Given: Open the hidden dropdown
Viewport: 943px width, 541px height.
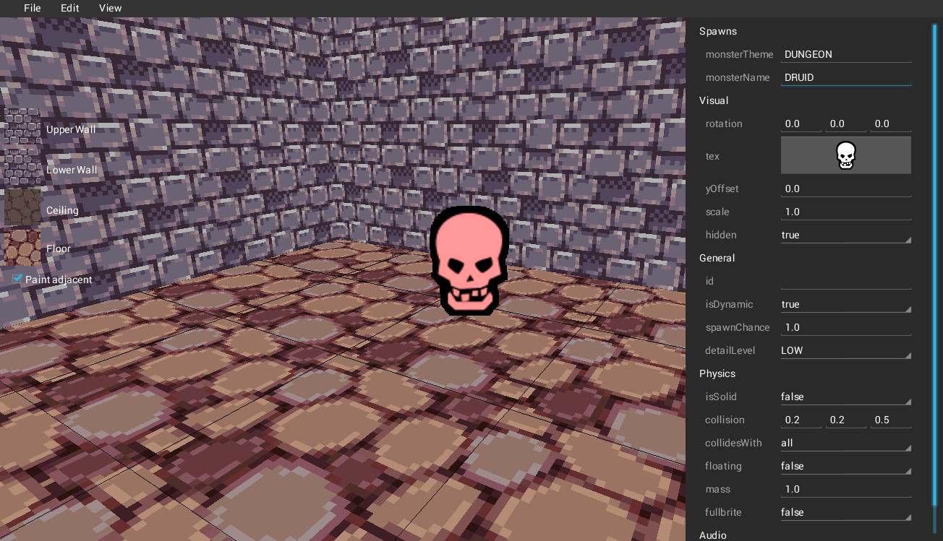Looking at the screenshot, I should [x=846, y=235].
